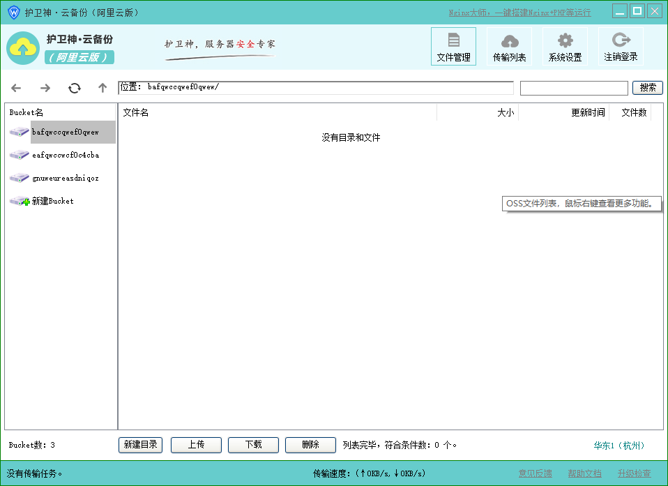Screen dimensions: 668x486
Task: Sort by the 大小 column header
Action: [478, 112]
